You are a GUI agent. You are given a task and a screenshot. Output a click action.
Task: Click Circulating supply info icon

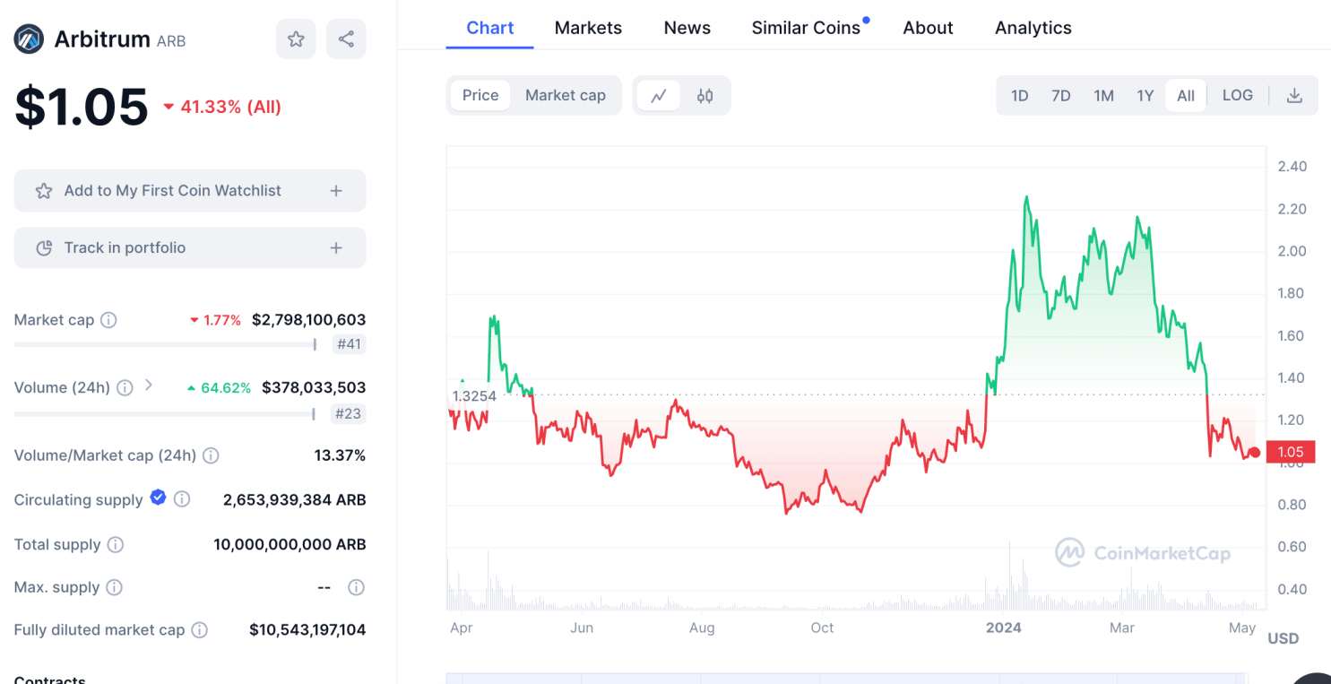click(182, 499)
